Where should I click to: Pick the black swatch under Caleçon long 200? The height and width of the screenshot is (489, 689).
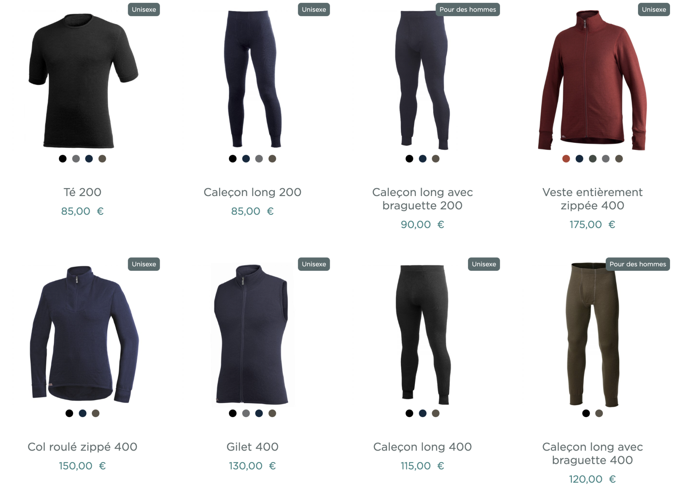click(x=233, y=159)
